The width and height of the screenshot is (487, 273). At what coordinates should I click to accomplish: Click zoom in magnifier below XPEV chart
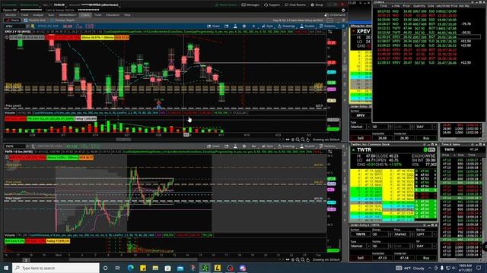tap(298, 140)
